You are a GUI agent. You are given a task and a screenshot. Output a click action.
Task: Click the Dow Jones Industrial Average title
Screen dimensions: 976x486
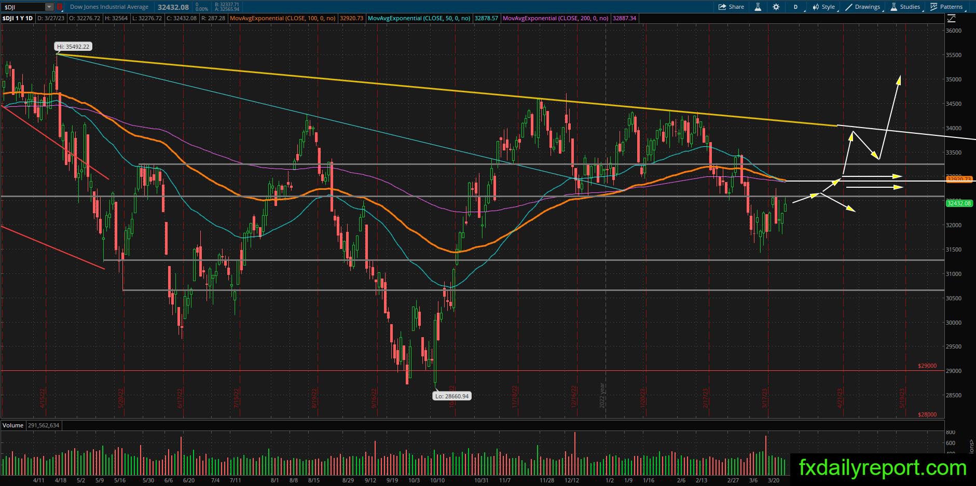109,7
